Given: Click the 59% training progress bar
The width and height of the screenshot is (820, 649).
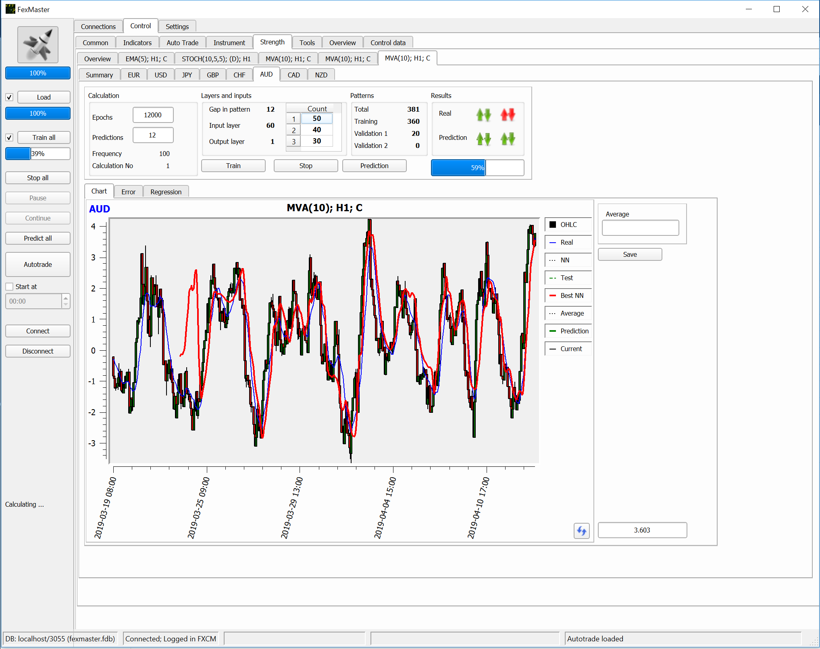Looking at the screenshot, I should tap(477, 168).
